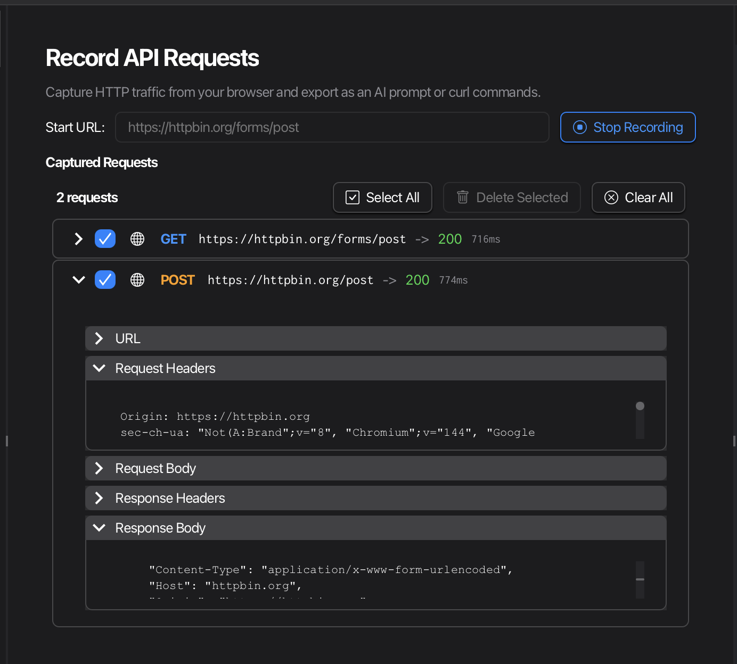Uncheck the POST httpbin.org/post request checkbox

105,280
